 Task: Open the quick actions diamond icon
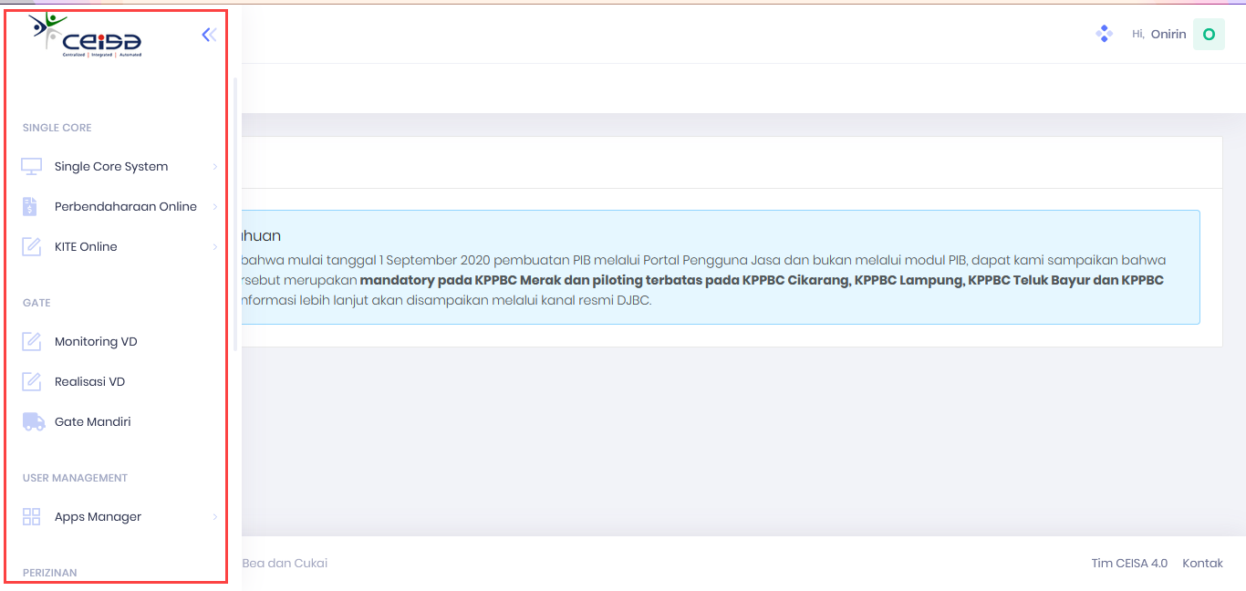click(1104, 34)
